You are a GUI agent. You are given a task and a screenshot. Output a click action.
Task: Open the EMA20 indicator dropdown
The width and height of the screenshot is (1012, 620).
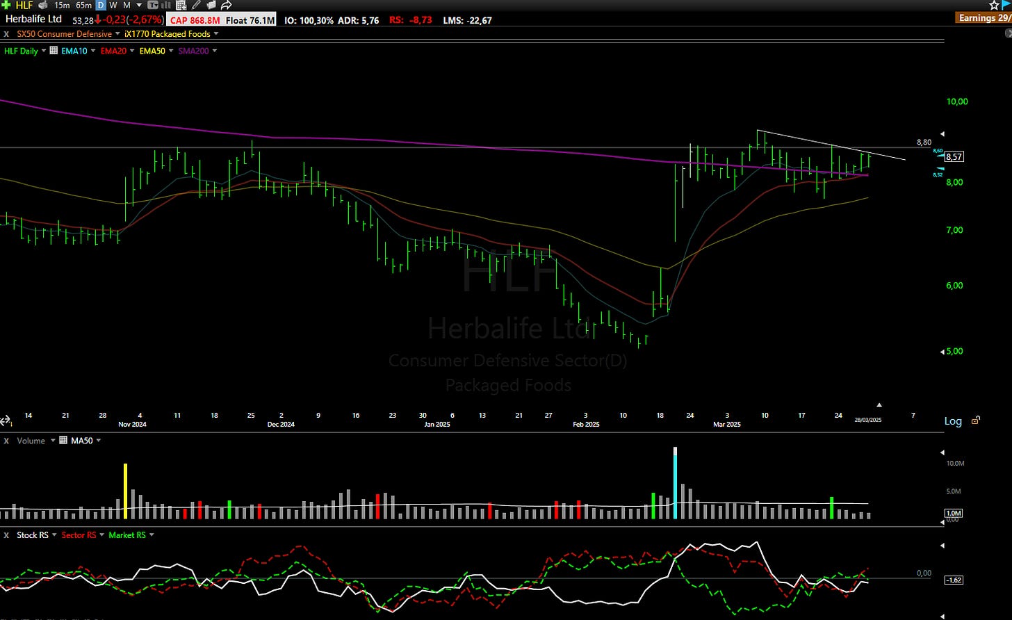click(132, 51)
